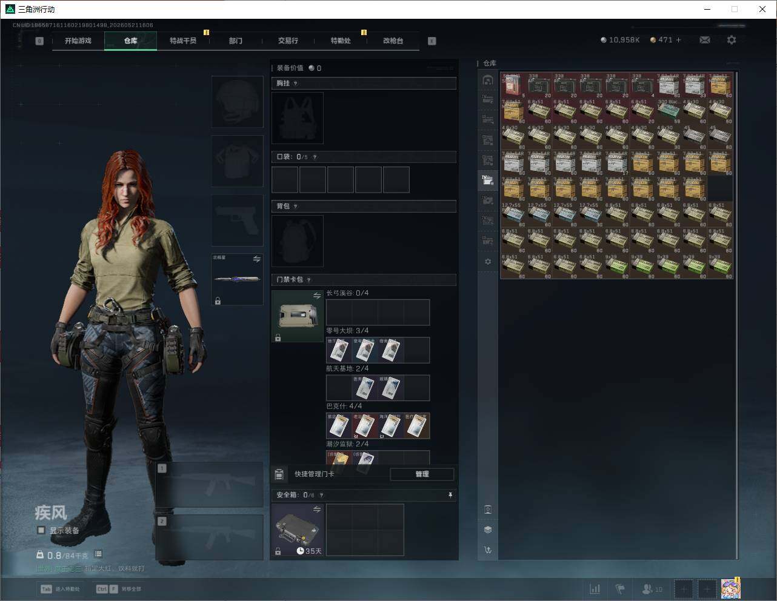Open the help icon next to 胸挂
Viewport: 777px width, 601px height.
click(296, 84)
